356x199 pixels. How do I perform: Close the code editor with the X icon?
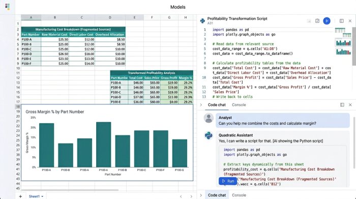(350, 21)
